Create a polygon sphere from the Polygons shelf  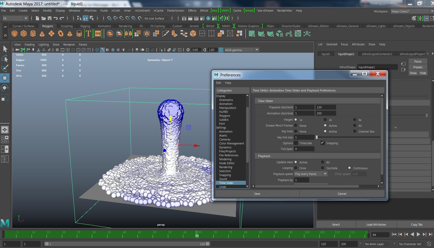click(x=15, y=33)
